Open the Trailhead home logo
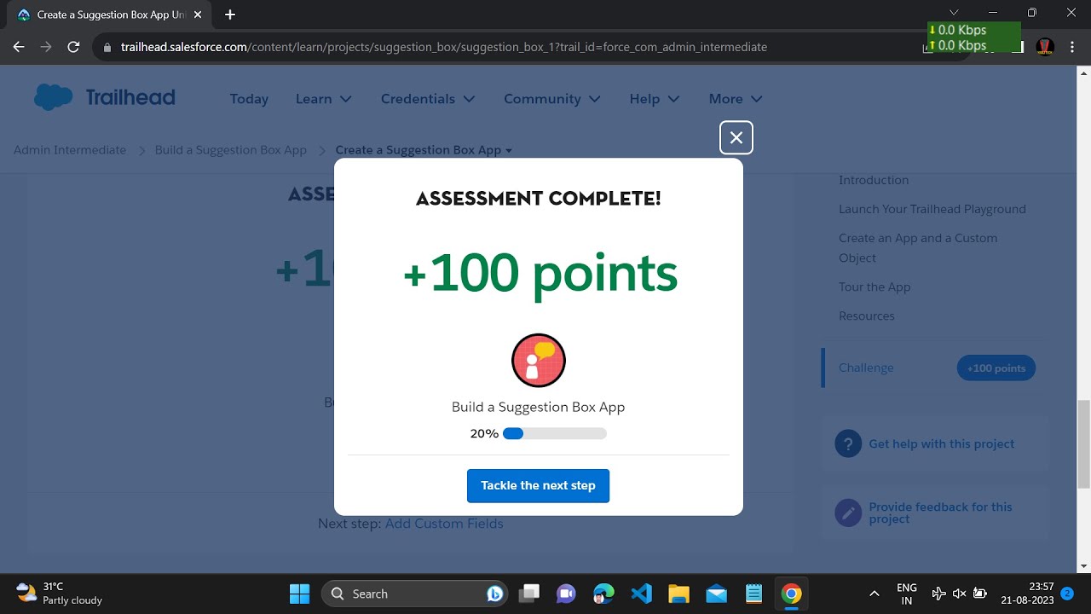1091x614 pixels. point(105,97)
